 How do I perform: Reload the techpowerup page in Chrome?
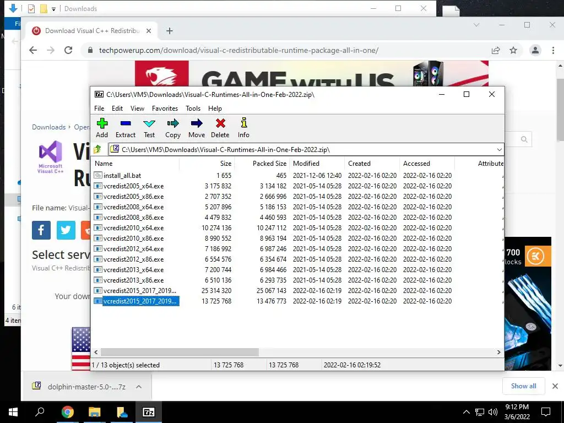click(x=68, y=50)
